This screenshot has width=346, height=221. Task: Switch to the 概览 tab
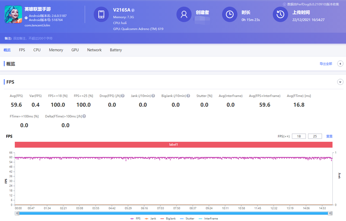pos(7,50)
